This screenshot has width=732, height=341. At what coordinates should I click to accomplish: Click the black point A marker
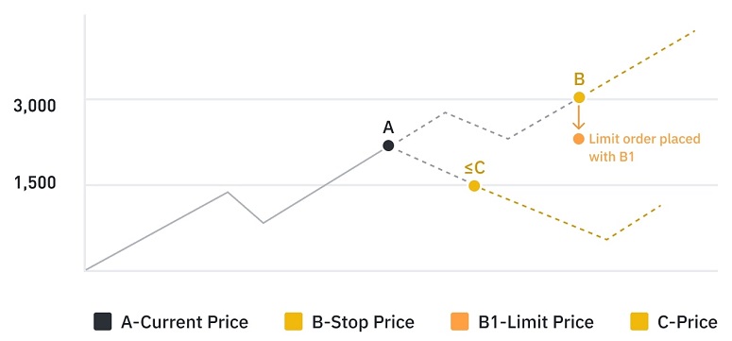click(x=388, y=145)
